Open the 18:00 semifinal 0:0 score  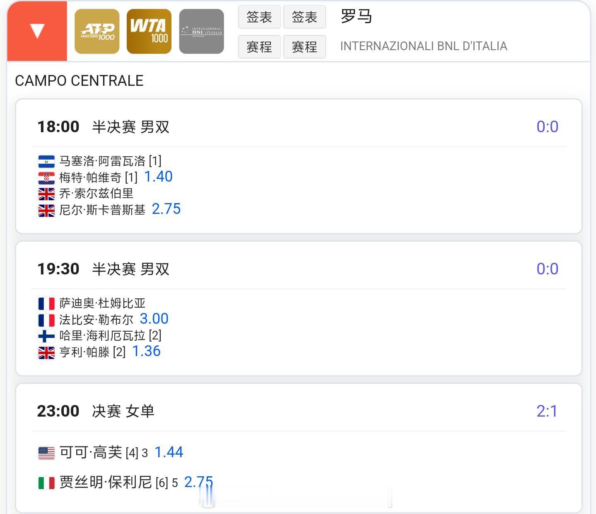pos(547,126)
